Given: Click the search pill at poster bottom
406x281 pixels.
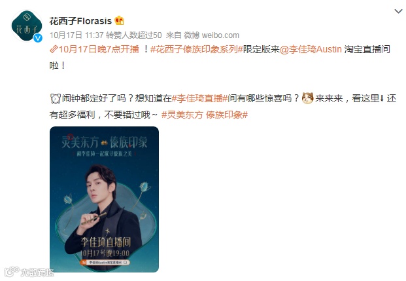Looking at the screenshot, I should [105, 263].
